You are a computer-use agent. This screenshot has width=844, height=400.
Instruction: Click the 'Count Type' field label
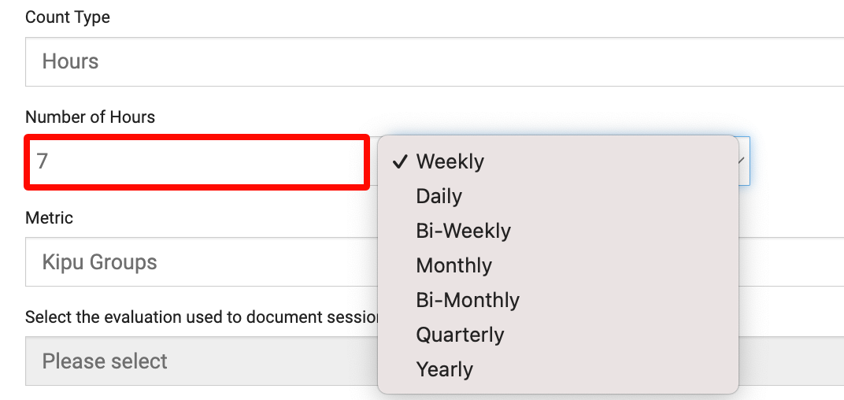click(x=68, y=17)
